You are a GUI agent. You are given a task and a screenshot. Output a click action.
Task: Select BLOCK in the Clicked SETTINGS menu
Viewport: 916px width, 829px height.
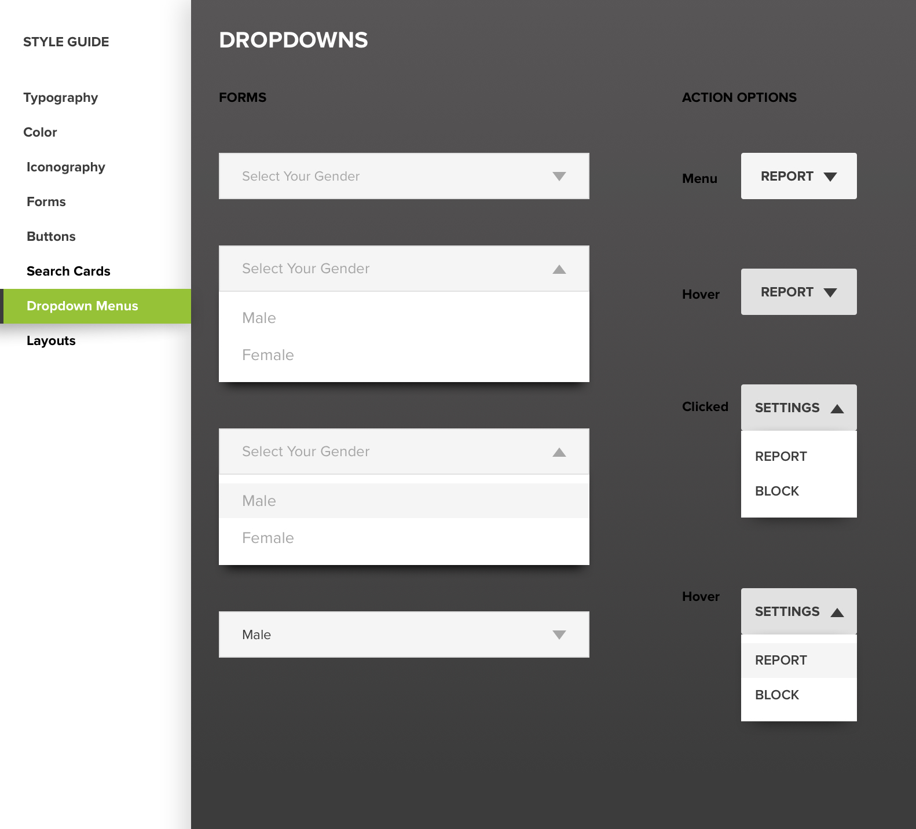tap(799, 491)
